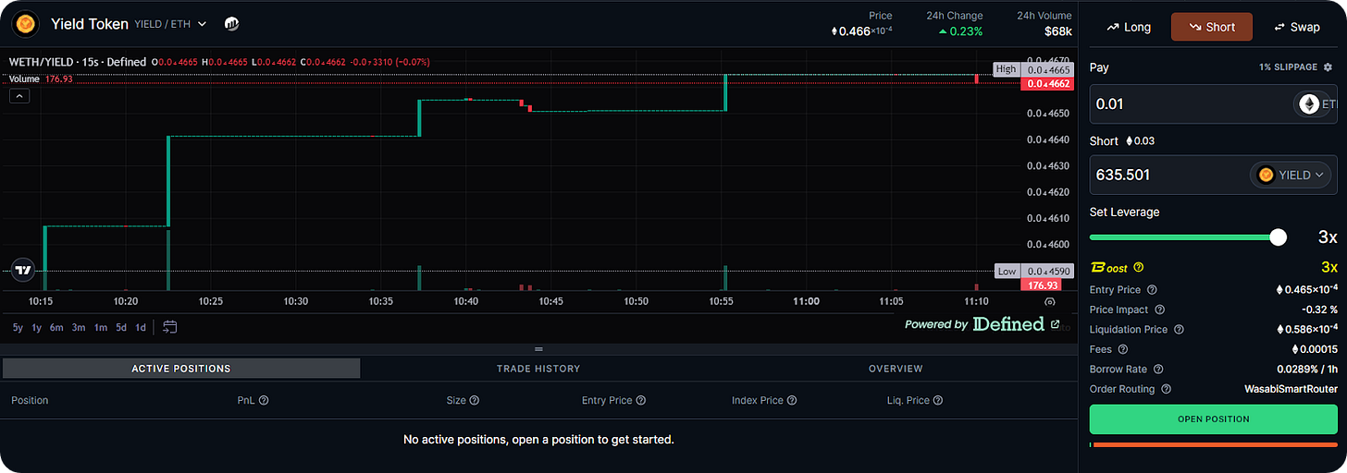1347x473 pixels.
Task: Open the chart stats icon beside YIELD / ETH
Action: point(232,24)
